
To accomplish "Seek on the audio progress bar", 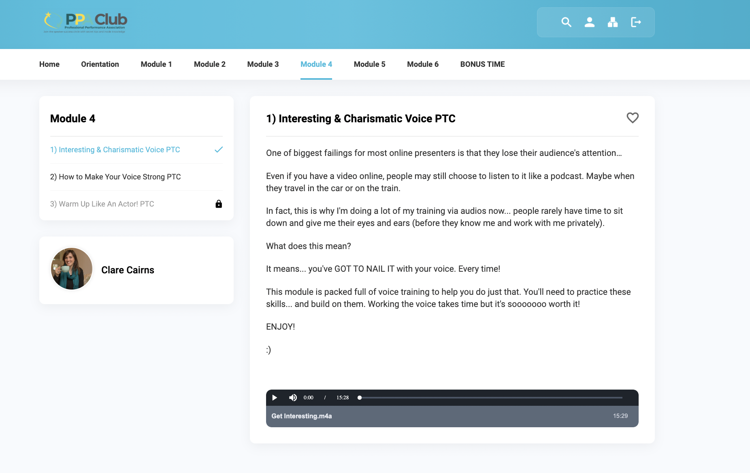I will pyautogui.click(x=491, y=398).
